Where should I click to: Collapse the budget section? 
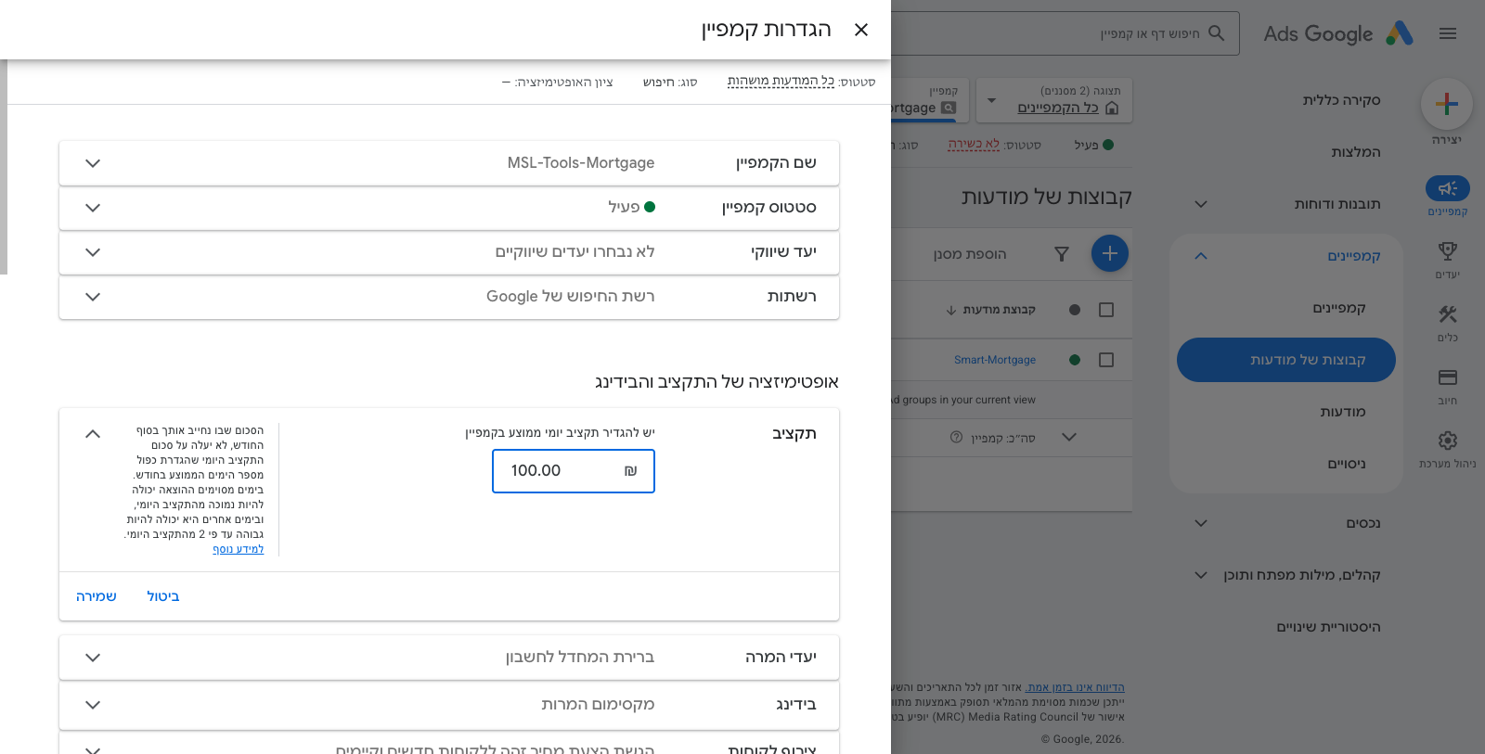click(93, 434)
